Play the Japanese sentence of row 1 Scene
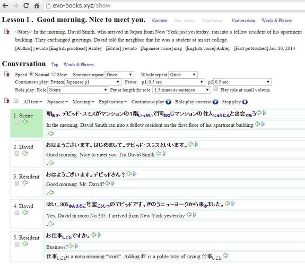The image size is (305, 264). point(265,113)
